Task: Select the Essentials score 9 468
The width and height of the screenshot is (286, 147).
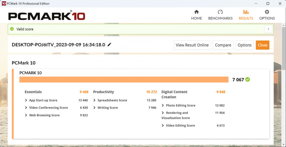Action: (84, 92)
